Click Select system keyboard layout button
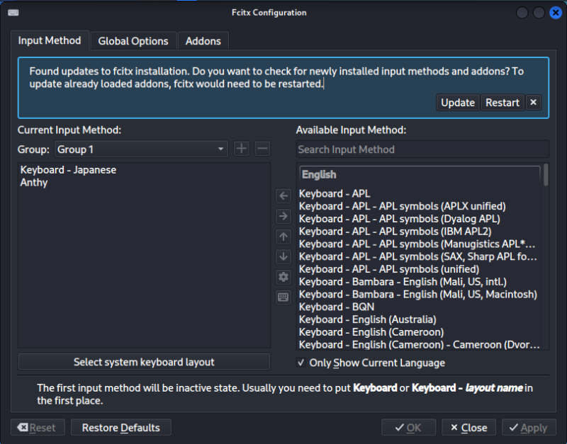Image resolution: width=567 pixels, height=444 pixels. [144, 362]
